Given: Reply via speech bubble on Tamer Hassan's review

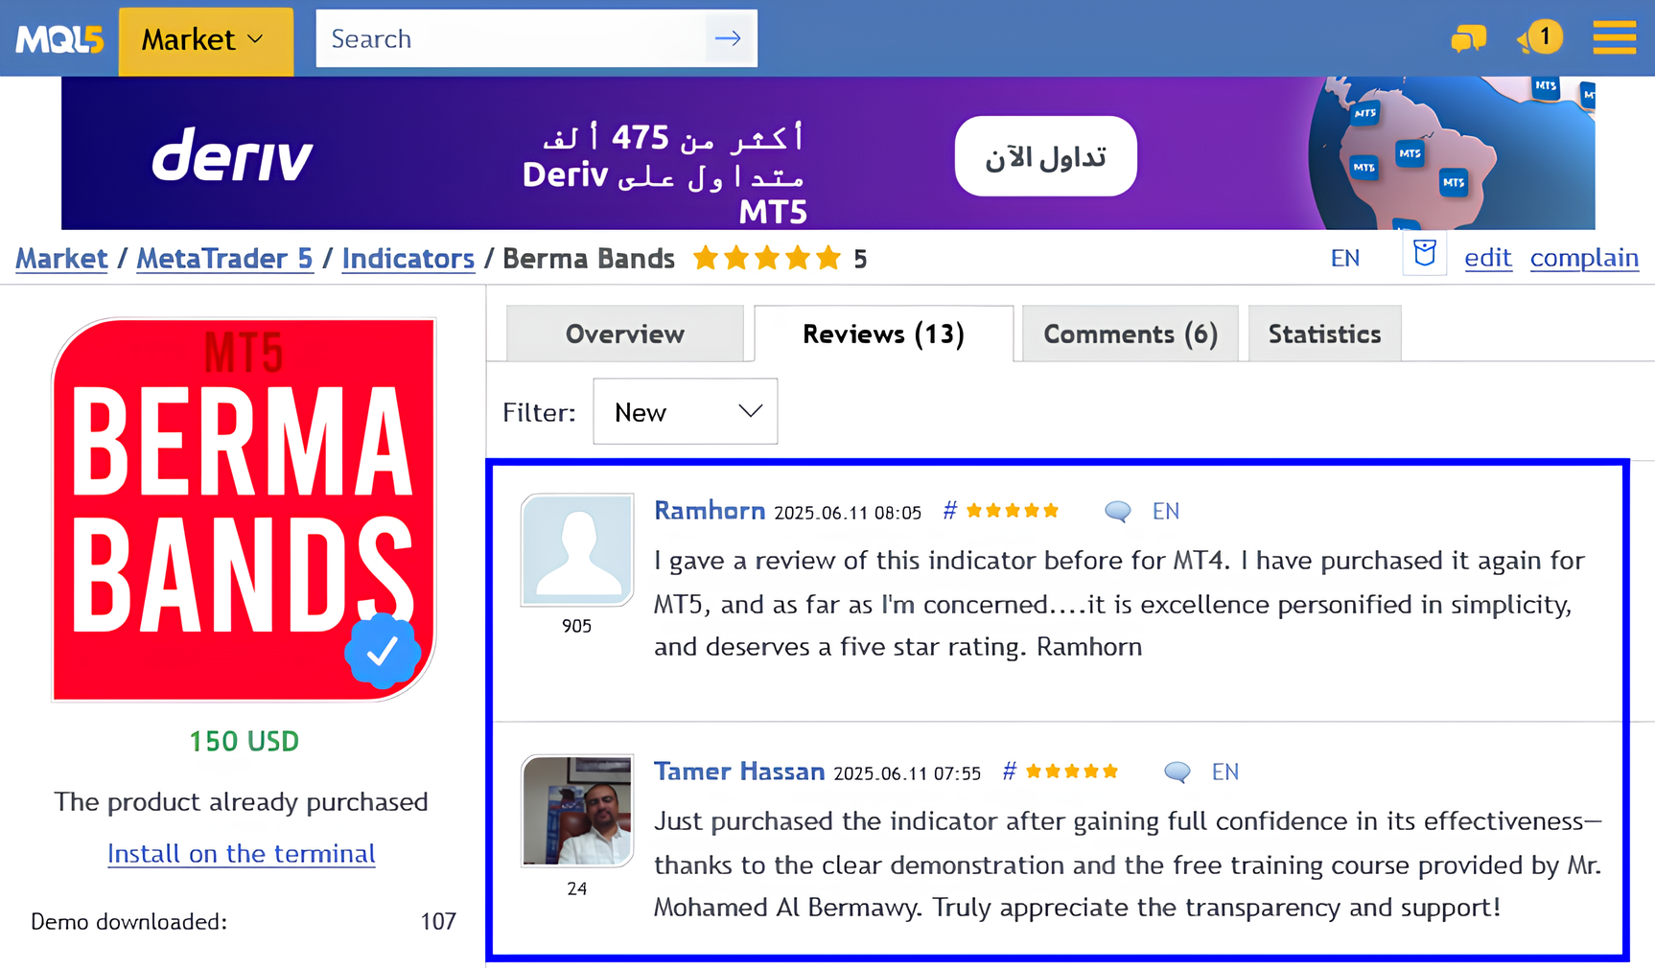Looking at the screenshot, I should click(1177, 772).
